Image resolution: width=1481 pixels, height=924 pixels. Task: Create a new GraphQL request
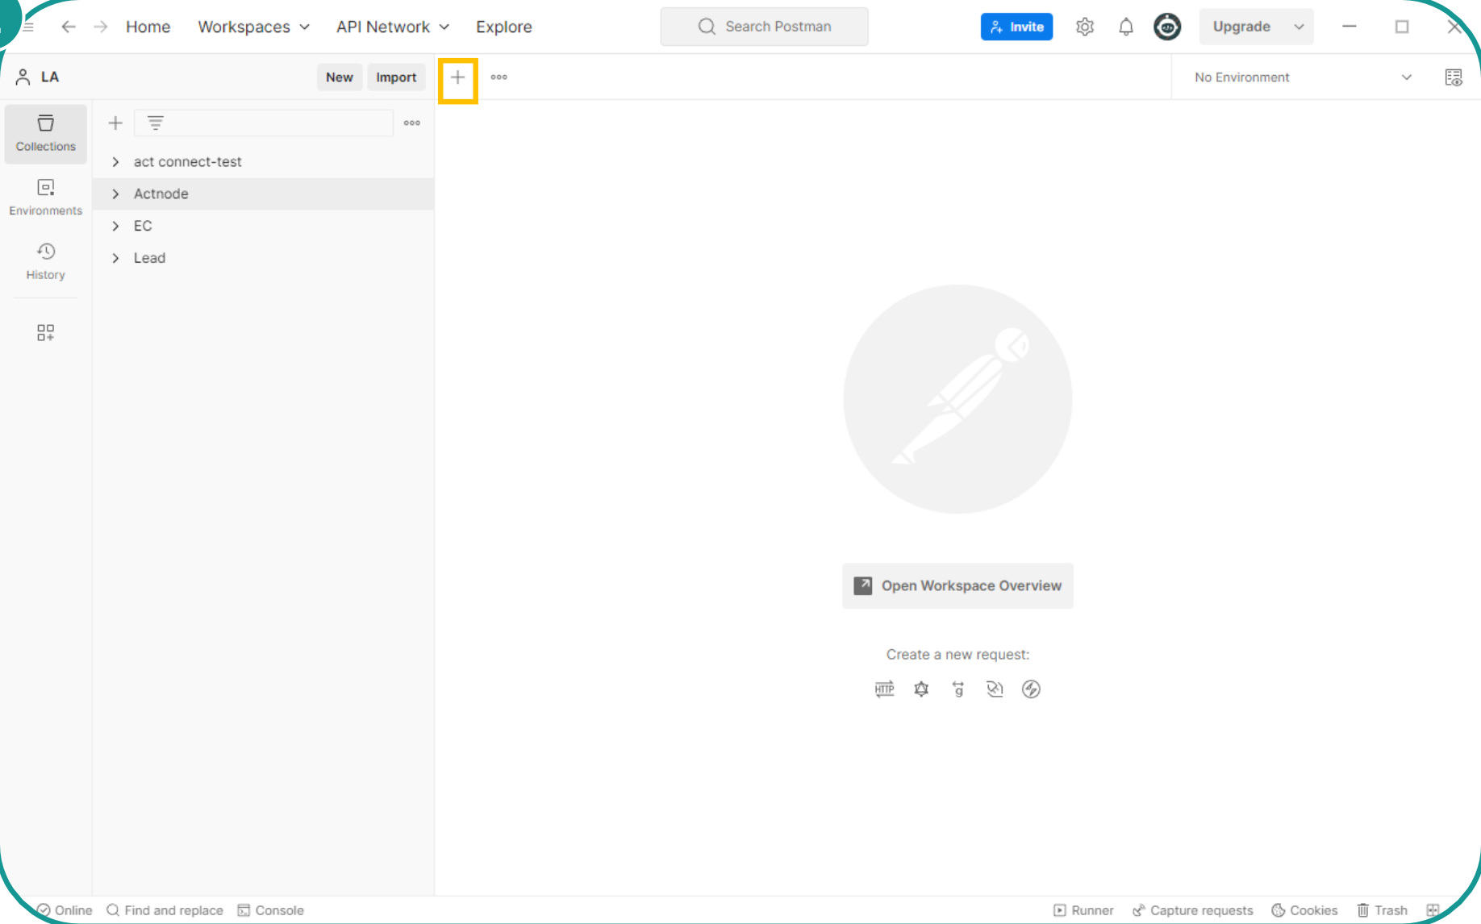(921, 689)
